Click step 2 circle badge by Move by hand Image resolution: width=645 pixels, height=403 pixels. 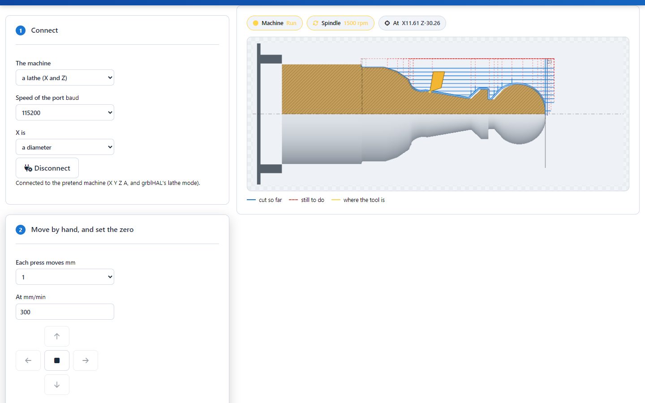coord(21,230)
